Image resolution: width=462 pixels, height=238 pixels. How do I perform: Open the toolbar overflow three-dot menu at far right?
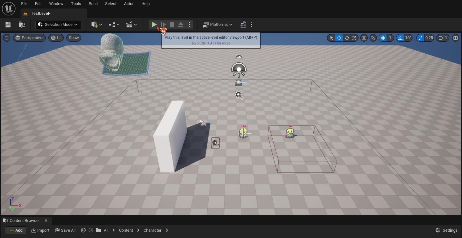(x=252, y=25)
